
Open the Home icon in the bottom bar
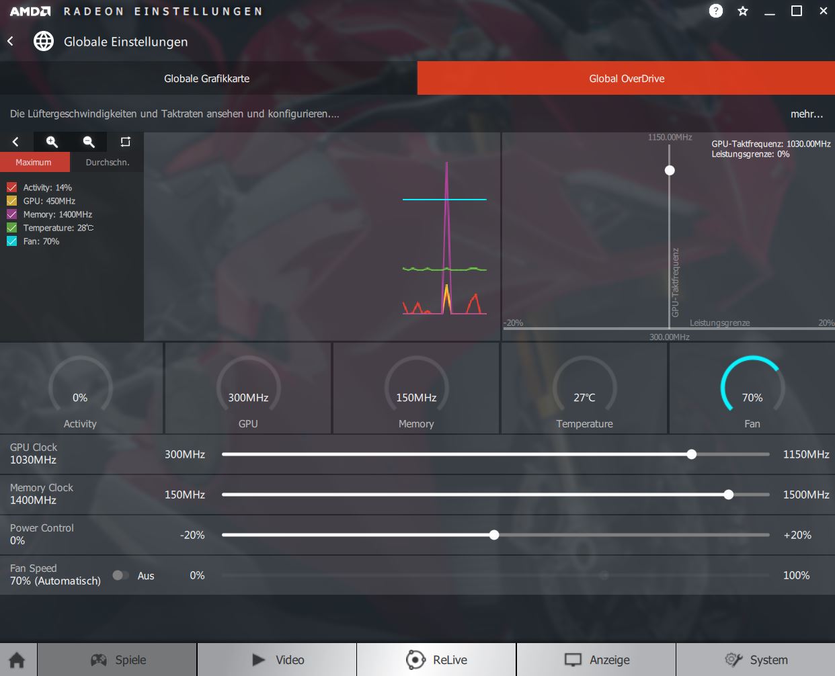(17, 660)
